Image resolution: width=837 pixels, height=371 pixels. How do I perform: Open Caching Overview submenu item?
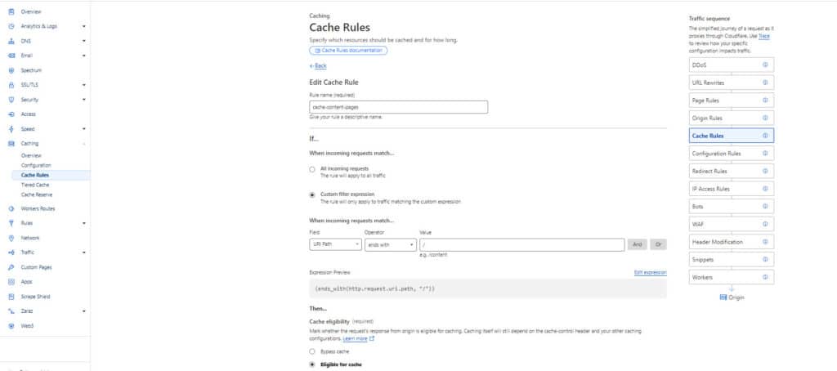tap(31, 155)
